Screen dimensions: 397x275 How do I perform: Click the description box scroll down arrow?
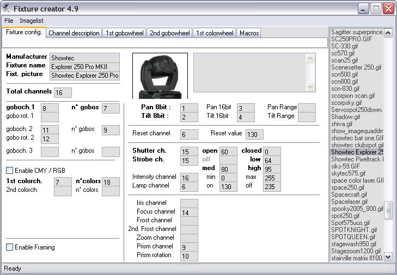[310, 87]
